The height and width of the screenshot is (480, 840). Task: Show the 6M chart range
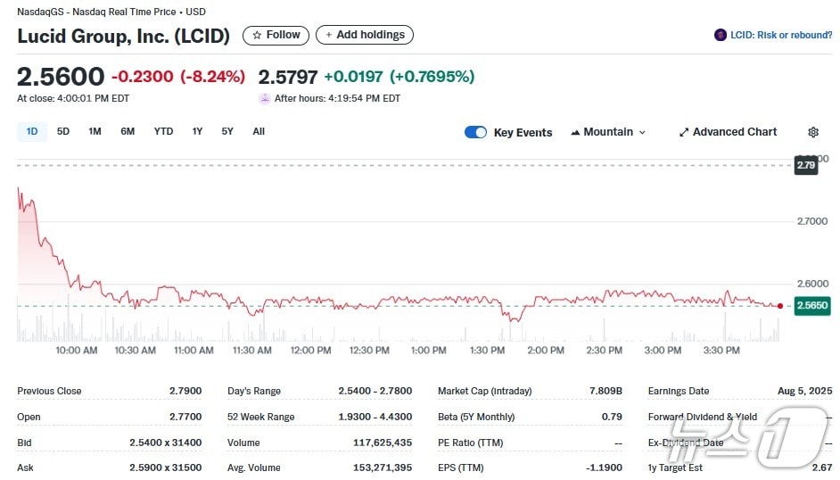coord(128,131)
